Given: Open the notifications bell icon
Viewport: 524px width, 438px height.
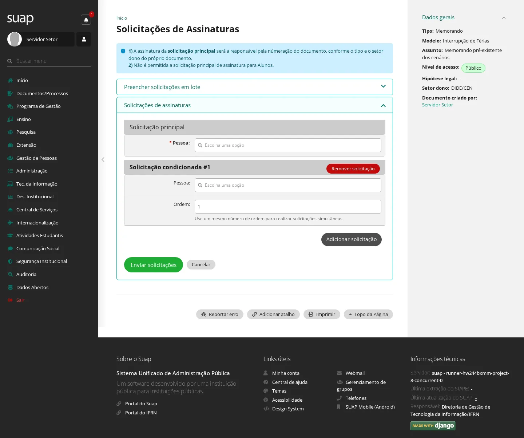Looking at the screenshot, I should pyautogui.click(x=86, y=20).
